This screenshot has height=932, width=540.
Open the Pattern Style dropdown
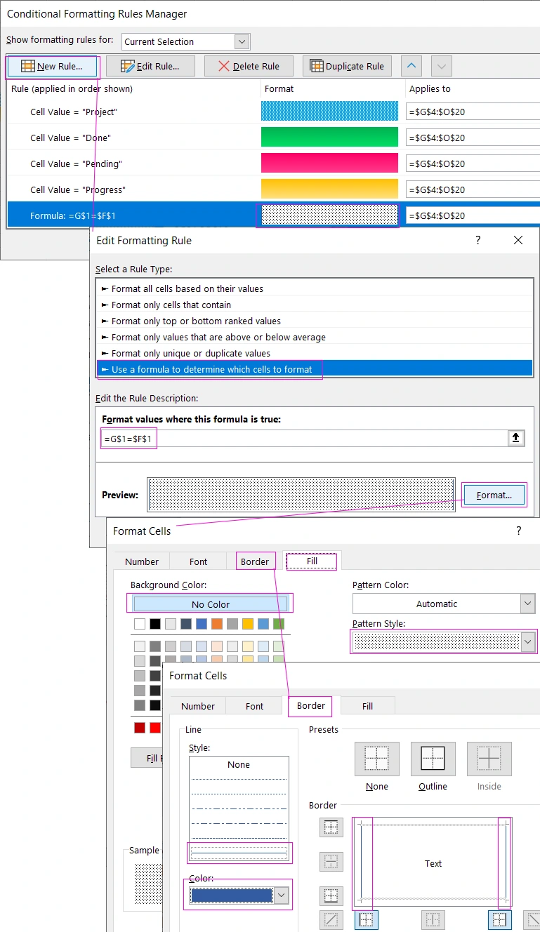[527, 641]
